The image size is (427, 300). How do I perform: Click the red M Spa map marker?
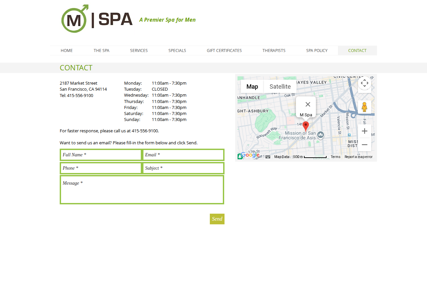point(306,126)
